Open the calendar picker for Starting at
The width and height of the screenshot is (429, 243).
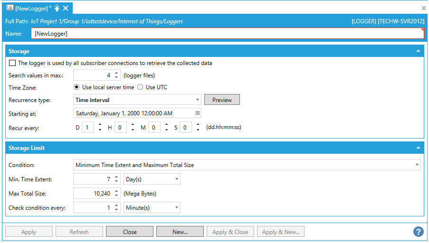coord(197,113)
